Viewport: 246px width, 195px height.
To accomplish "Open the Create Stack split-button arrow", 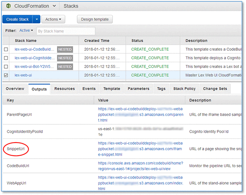I will pos(36,19).
